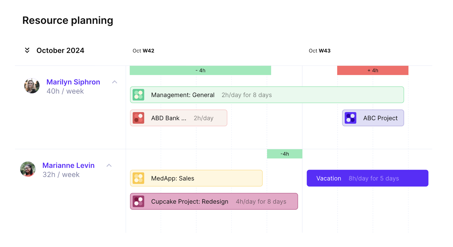Click the green '- 4h' bar in Marilyn Siphron's row

200,70
